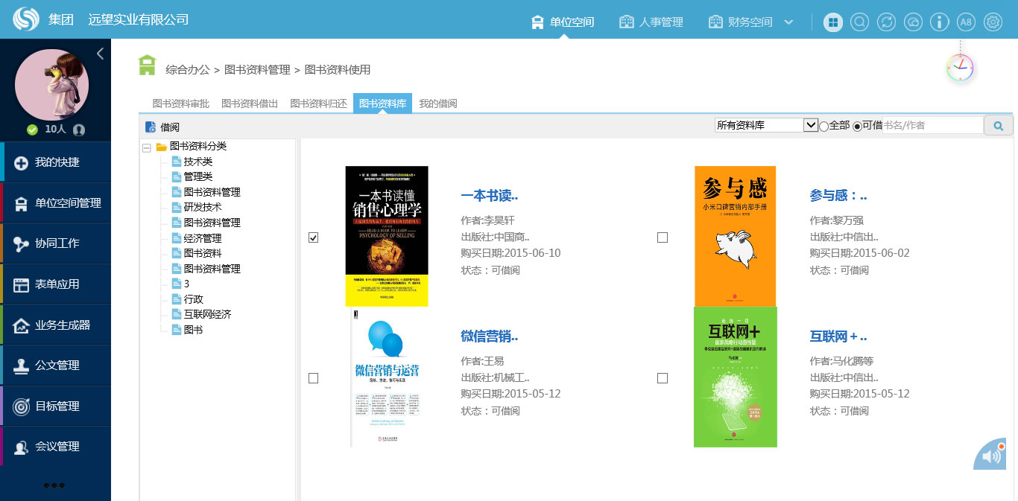1018x501 pixels.
Task: Select the 全部 radio button
Action: (x=823, y=126)
